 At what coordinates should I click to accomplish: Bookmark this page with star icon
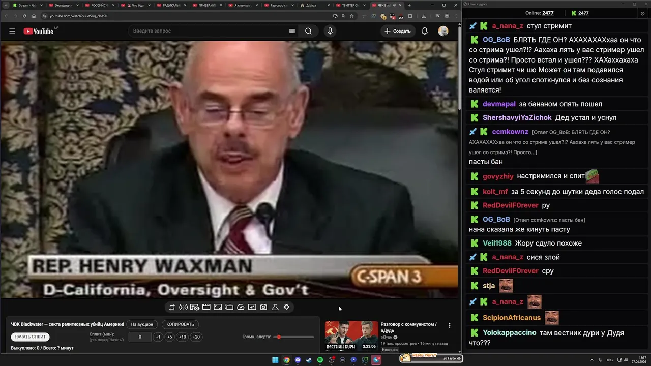click(x=351, y=16)
